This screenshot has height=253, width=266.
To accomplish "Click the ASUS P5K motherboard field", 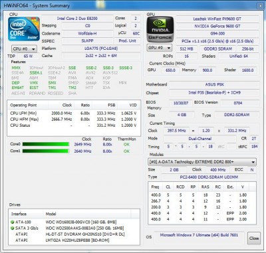I will click(x=214, y=84).
